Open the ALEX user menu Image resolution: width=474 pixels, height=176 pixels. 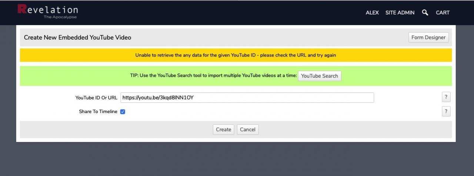coord(372,13)
